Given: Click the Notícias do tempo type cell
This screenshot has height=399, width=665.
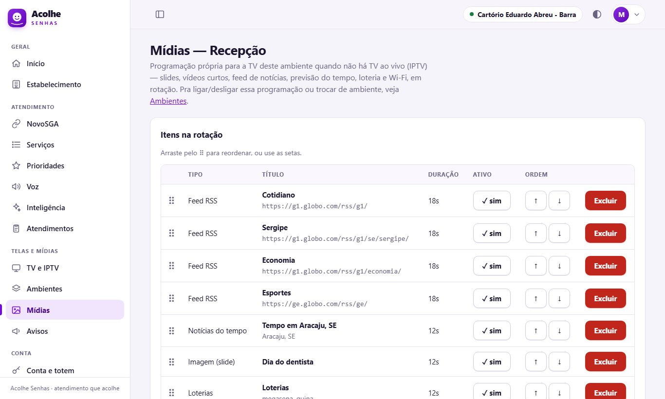Looking at the screenshot, I should [x=218, y=331].
